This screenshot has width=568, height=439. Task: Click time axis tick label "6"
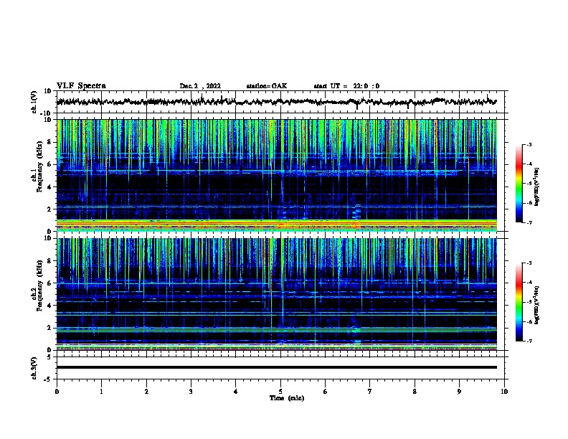click(x=326, y=391)
